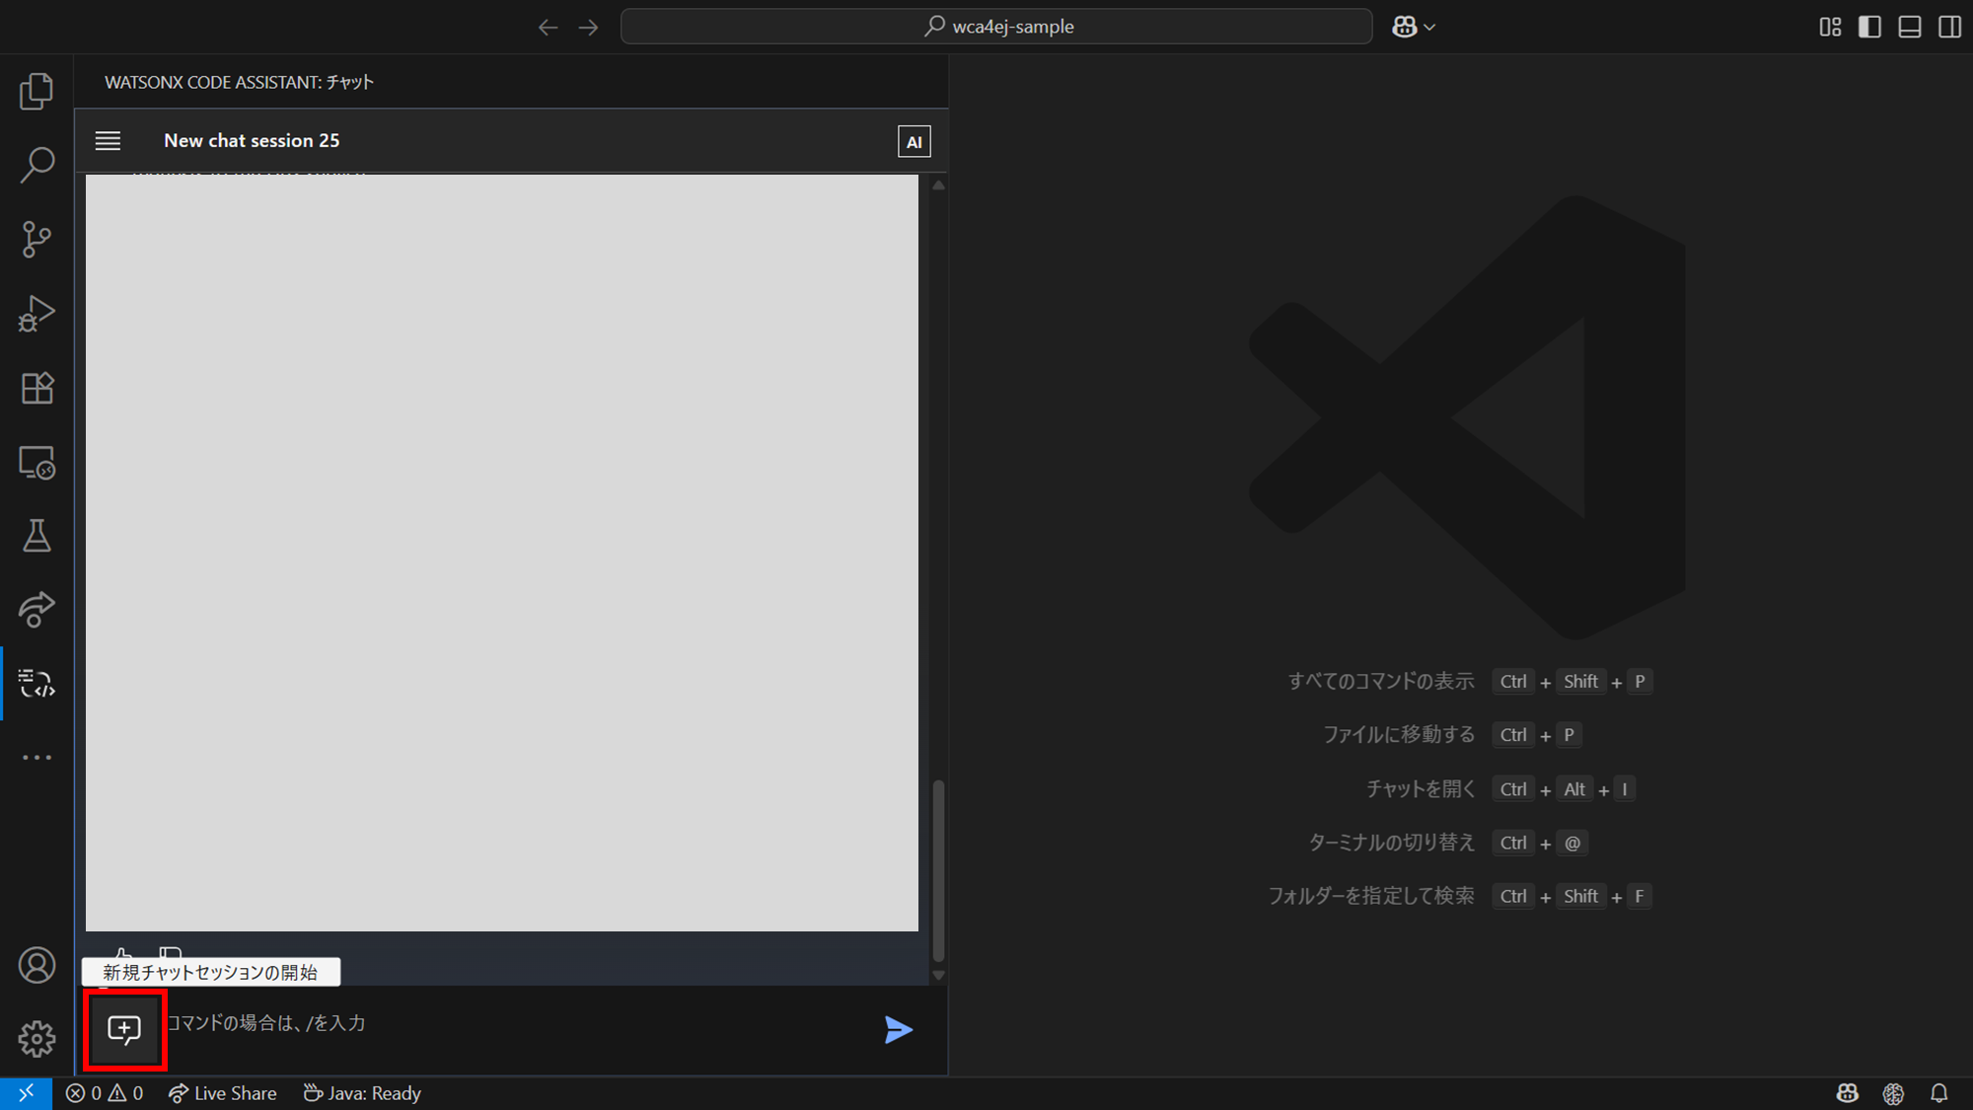Click Java: Ready status item
This screenshot has width=1973, height=1110.
click(x=362, y=1093)
